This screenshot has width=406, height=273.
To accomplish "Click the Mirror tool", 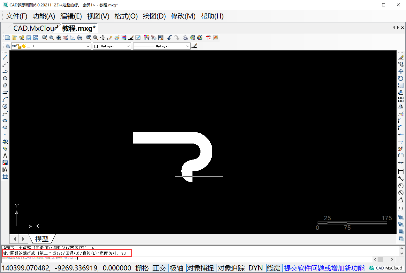I will click(401, 106).
